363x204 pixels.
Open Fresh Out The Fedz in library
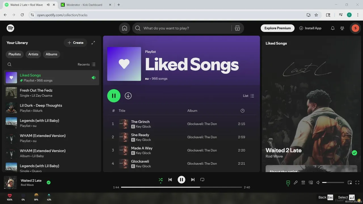coord(52,93)
